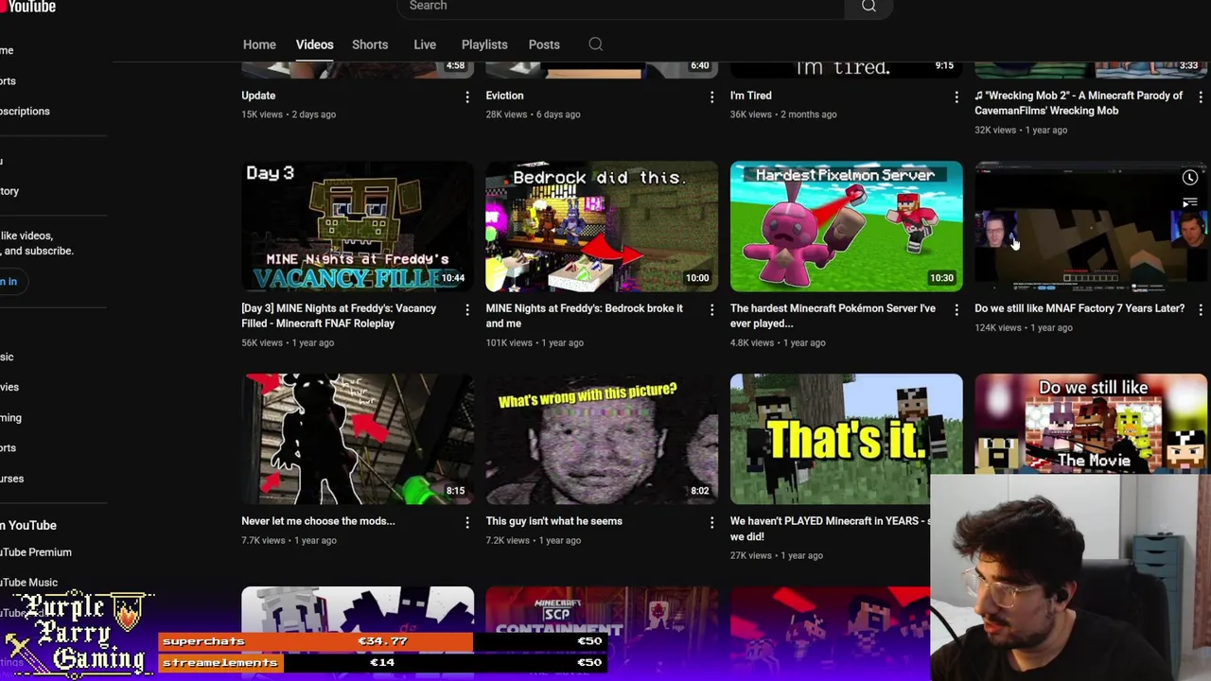Open the channel search icon beside Posts
Screen dimensions: 1211x681
click(x=595, y=44)
